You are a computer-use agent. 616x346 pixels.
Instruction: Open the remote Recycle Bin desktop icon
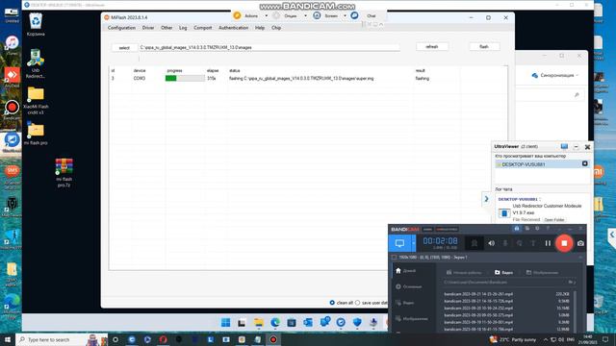tap(36, 24)
